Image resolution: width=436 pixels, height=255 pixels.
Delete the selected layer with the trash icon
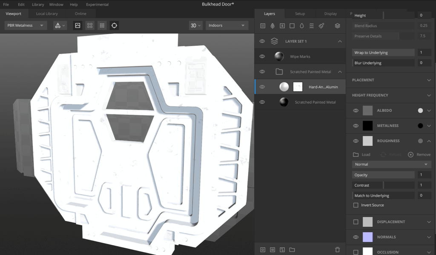click(x=337, y=249)
